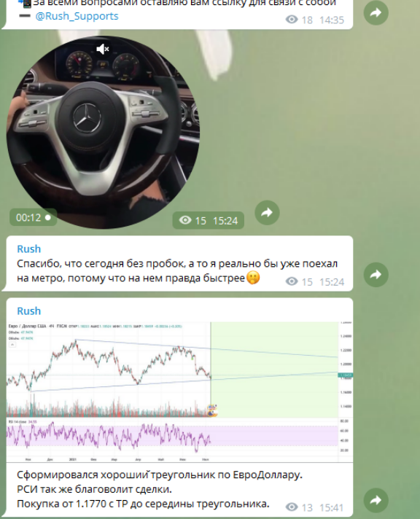Click the RSI indicator panel in chart
The width and height of the screenshot is (420, 519).
pyautogui.click(x=172, y=436)
